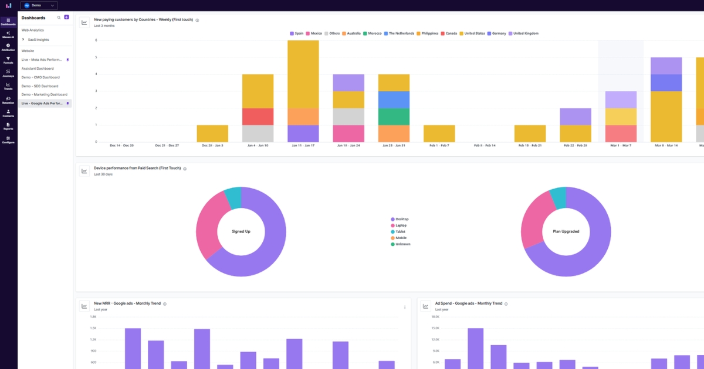Toggle Spain series in country legend
Viewport: 704px width, 369px height.
[298, 33]
